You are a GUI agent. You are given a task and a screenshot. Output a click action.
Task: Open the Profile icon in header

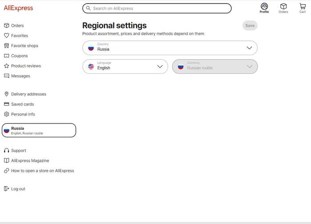[264, 6]
